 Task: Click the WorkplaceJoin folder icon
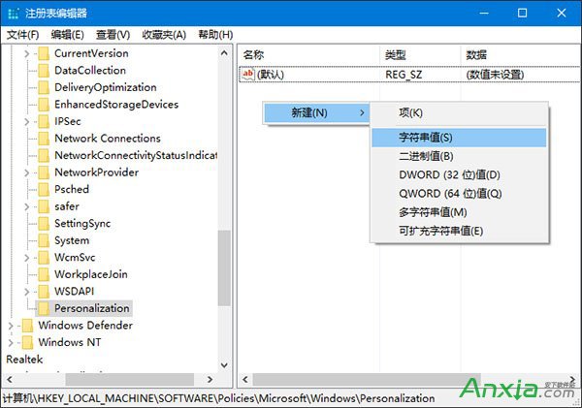click(44, 274)
